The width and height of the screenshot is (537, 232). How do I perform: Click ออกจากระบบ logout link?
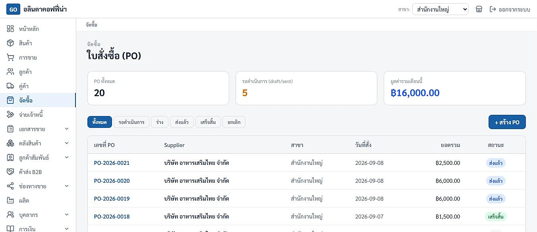[510, 9]
